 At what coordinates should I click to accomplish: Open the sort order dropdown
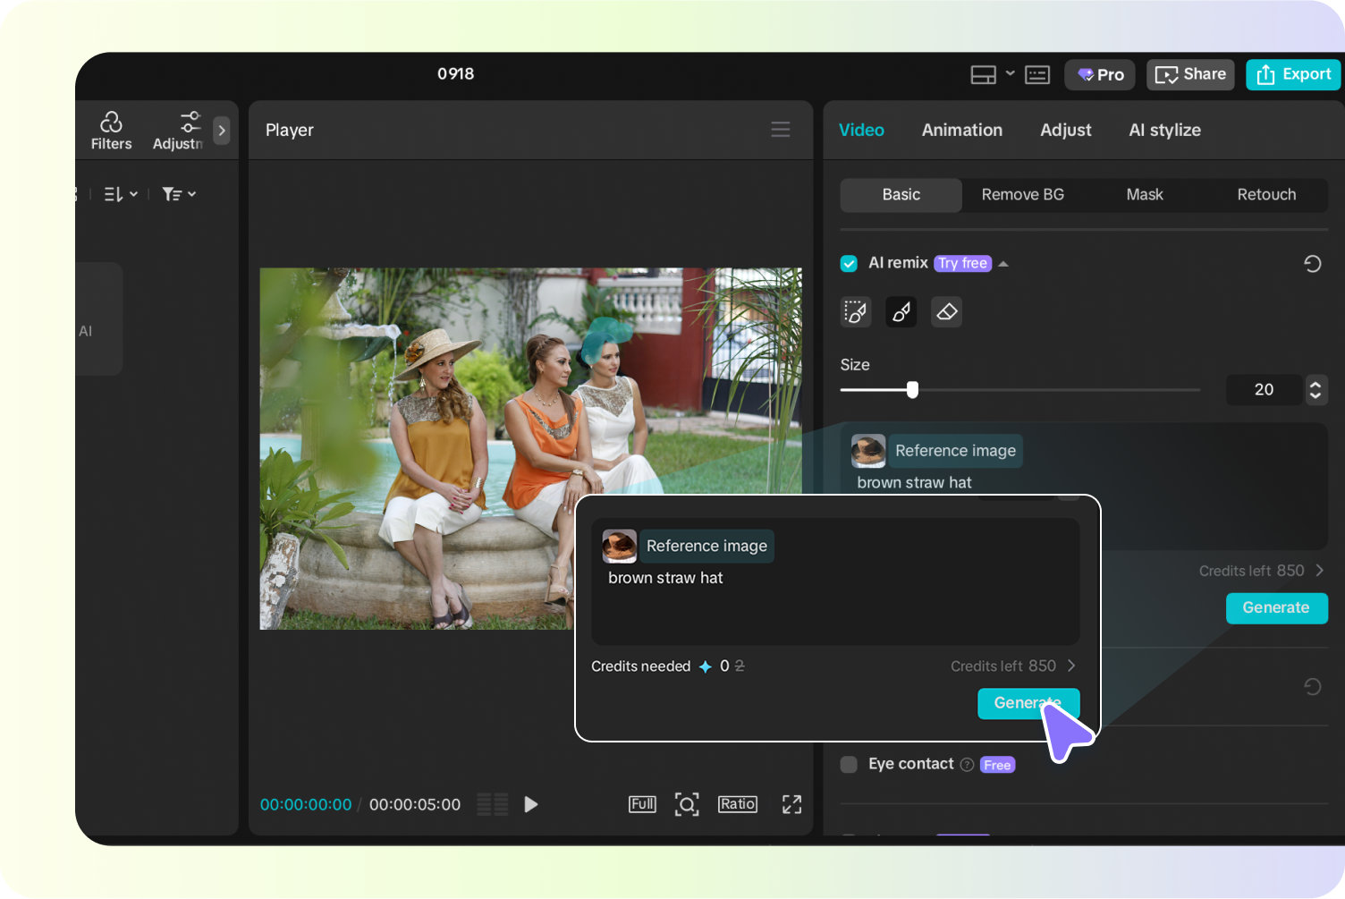point(121,194)
